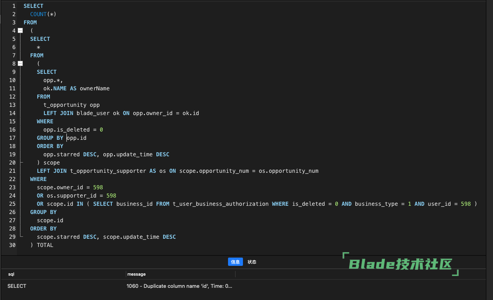Image resolution: width=493 pixels, height=300 pixels.
Task: Click the message column header
Action: click(x=136, y=274)
